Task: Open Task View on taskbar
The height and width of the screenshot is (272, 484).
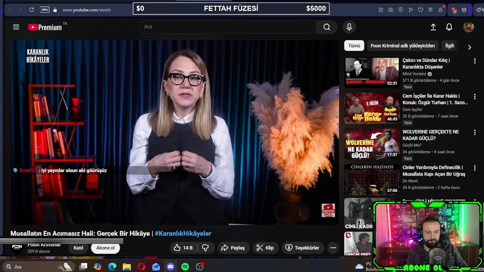Action: [x=84, y=267]
